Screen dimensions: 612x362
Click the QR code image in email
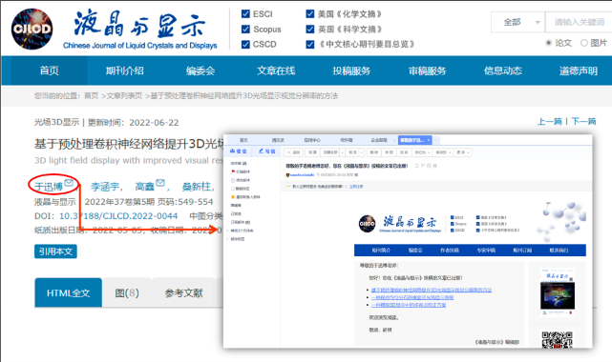(557, 338)
